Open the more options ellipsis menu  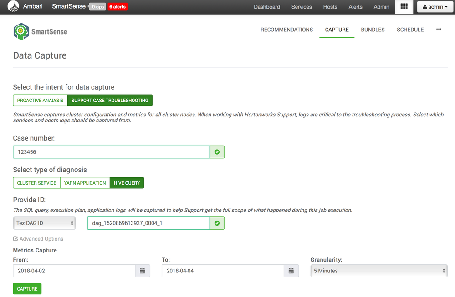click(x=439, y=29)
